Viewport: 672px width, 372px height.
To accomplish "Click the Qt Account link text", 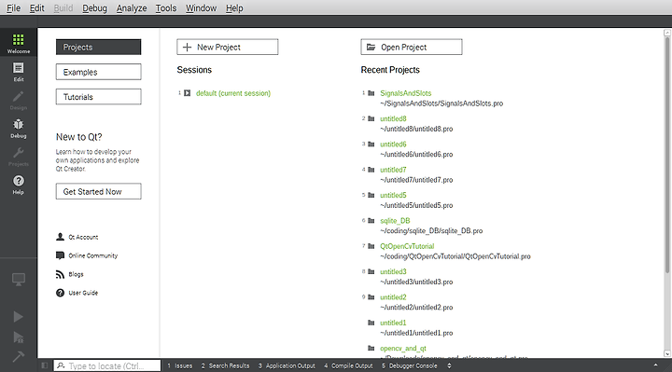I will 83,237.
